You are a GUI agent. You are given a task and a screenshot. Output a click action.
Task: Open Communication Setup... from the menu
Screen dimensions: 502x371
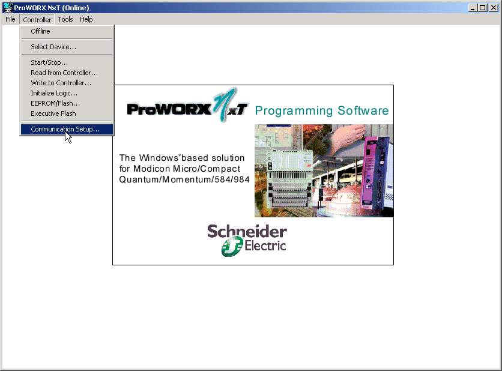65,129
